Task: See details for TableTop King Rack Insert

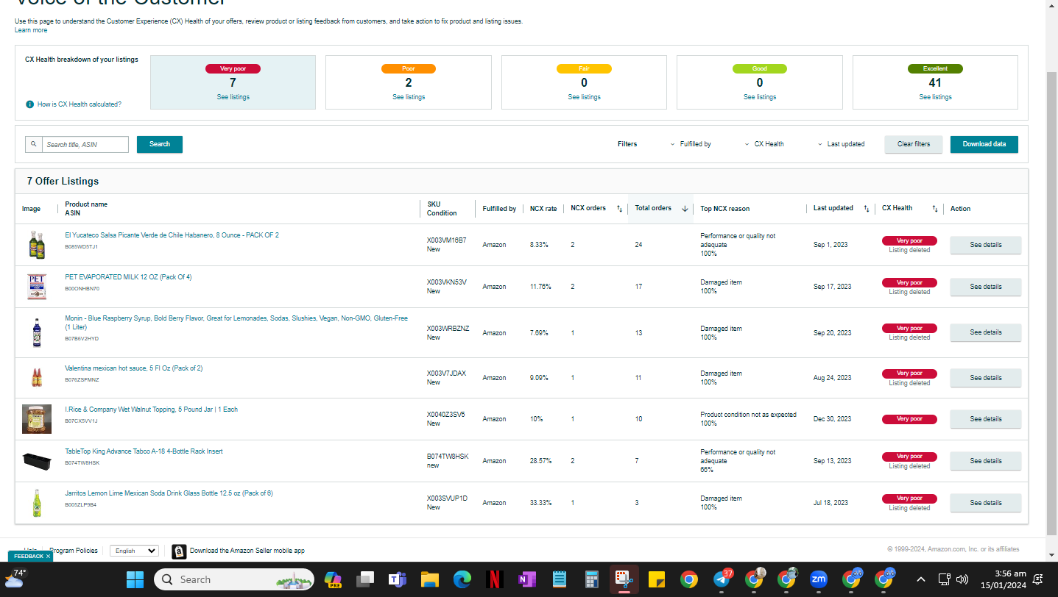Action: coord(986,461)
